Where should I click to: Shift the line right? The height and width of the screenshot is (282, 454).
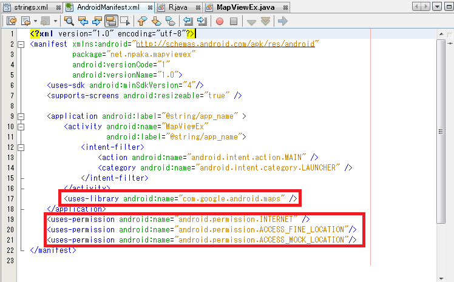(x=202, y=21)
